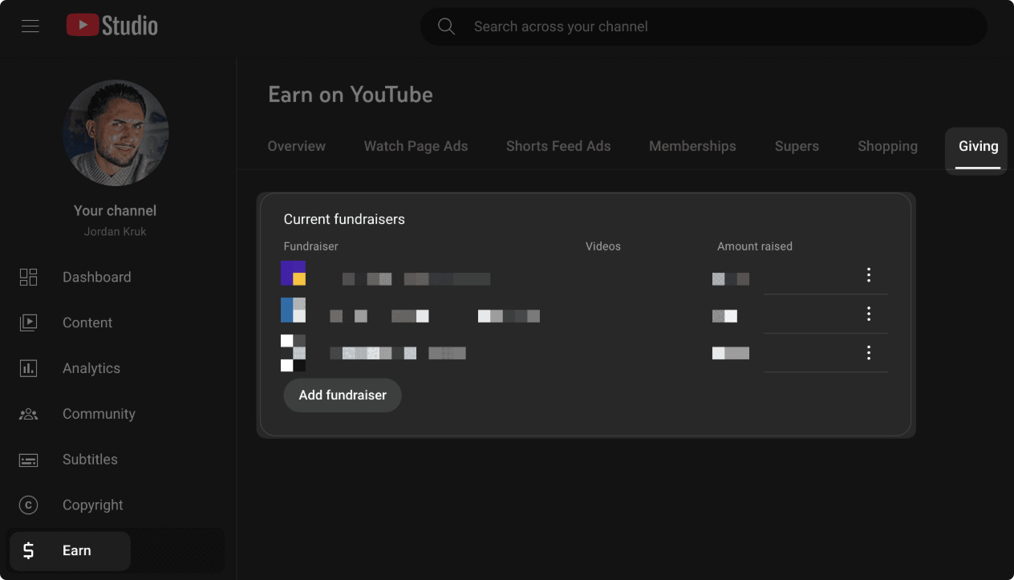Click the Your channel label
Screen dimensions: 1014x580
click(x=116, y=210)
